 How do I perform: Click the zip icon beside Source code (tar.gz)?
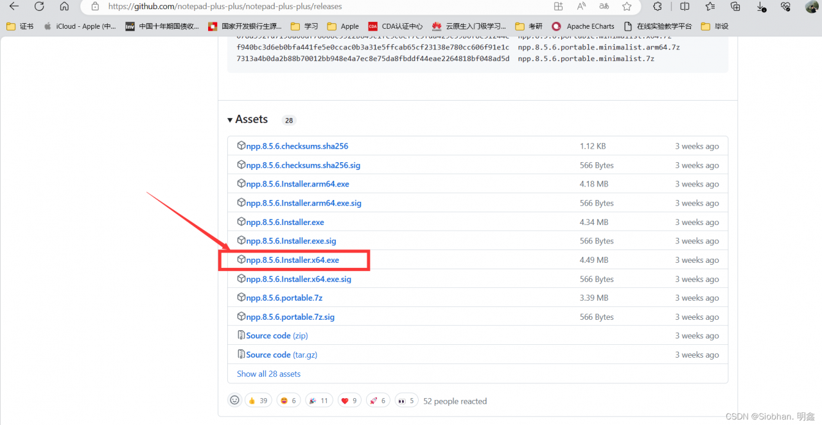(241, 354)
